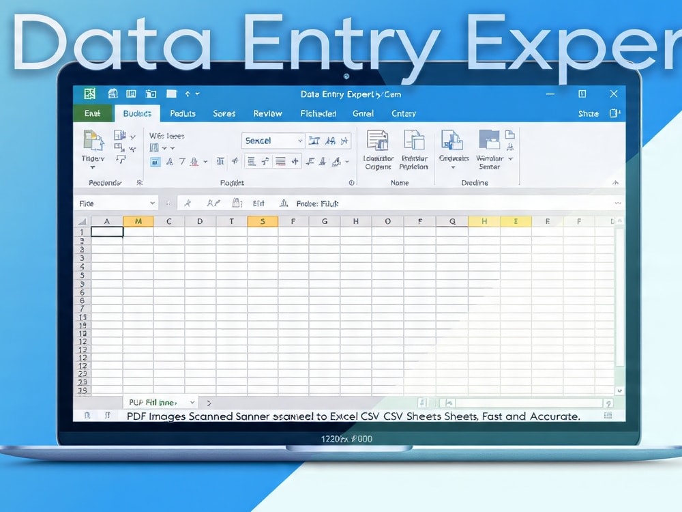Image resolution: width=682 pixels, height=512 pixels.
Task: Select column header A
Action: [x=106, y=221]
